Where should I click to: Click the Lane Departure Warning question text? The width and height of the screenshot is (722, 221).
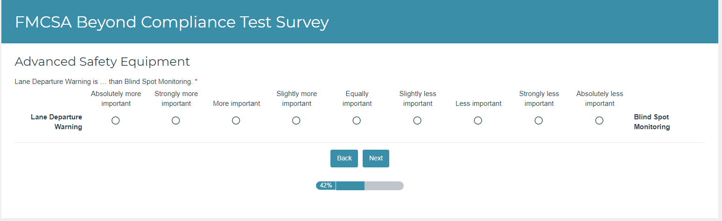coord(104,82)
